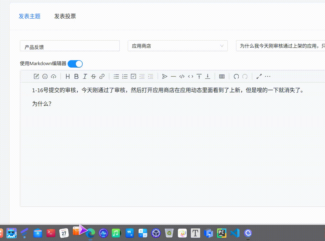Insert a code block

click(x=182, y=76)
